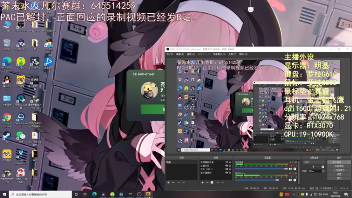Toggle visibility of display capture source
This screenshot has height=198, width=352.
pyautogui.click(x=227, y=173)
